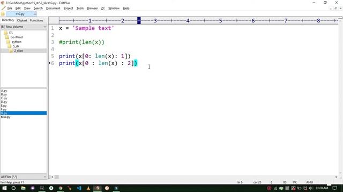The height and width of the screenshot is (192, 343).
Task: Open the View menu
Action: pos(27,9)
